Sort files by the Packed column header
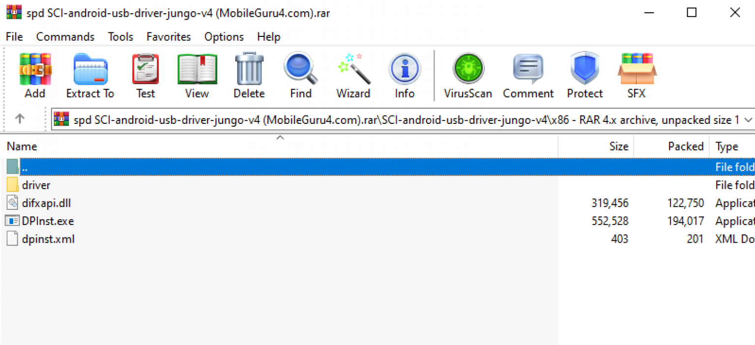The width and height of the screenshot is (755, 345). 686,146
